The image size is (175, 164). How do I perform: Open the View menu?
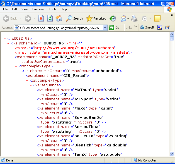(25, 9)
